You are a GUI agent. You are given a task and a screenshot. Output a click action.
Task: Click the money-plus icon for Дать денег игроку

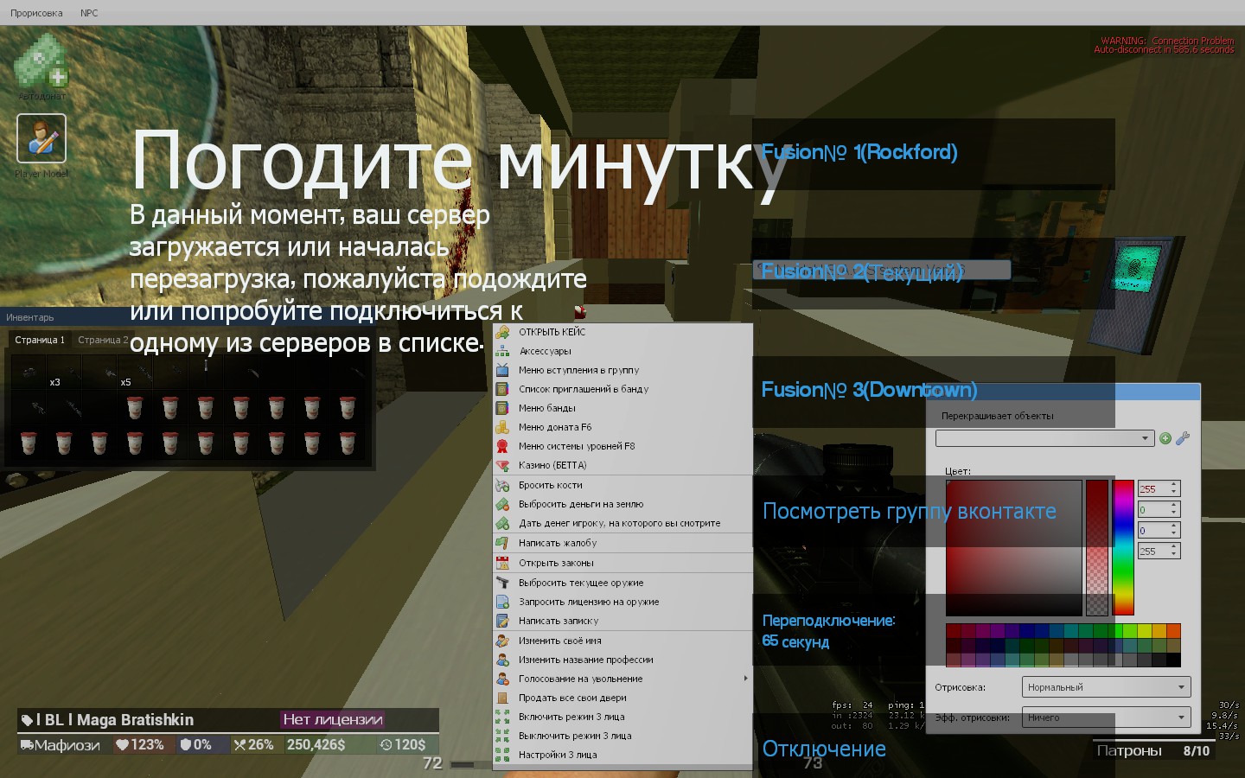(502, 523)
